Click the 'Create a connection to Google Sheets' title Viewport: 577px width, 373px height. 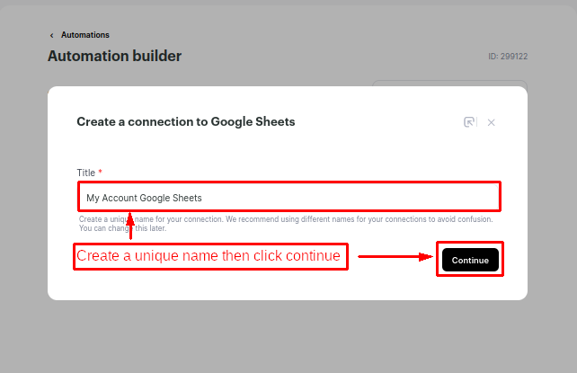click(186, 121)
